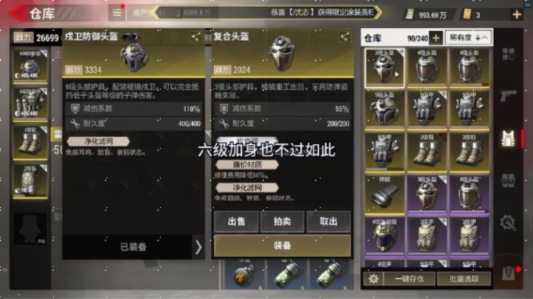
Task: Share the 复合头盔 item card
Action: click(x=344, y=37)
